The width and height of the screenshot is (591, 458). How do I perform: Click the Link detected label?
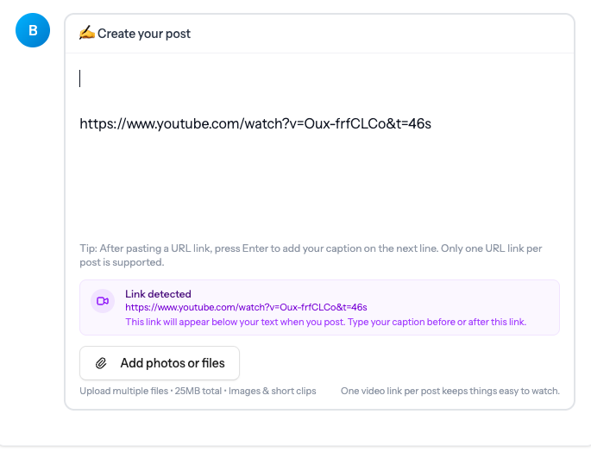pyautogui.click(x=158, y=294)
